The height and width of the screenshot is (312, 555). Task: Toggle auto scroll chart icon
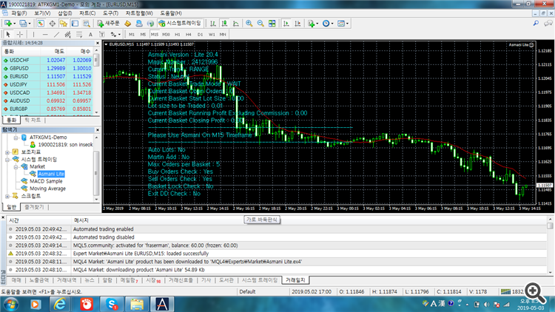tap(286, 24)
